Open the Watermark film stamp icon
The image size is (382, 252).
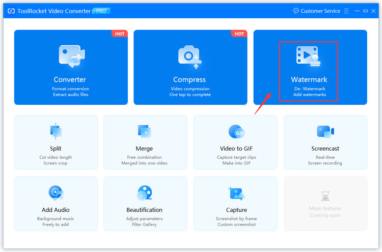[x=308, y=56]
